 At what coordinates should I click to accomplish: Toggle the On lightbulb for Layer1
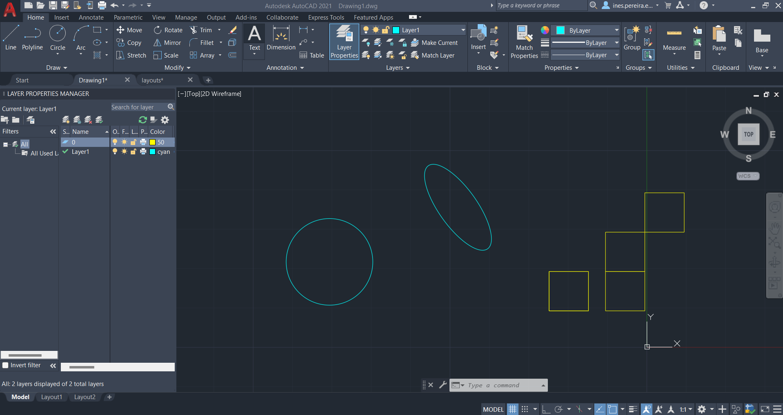pos(115,151)
